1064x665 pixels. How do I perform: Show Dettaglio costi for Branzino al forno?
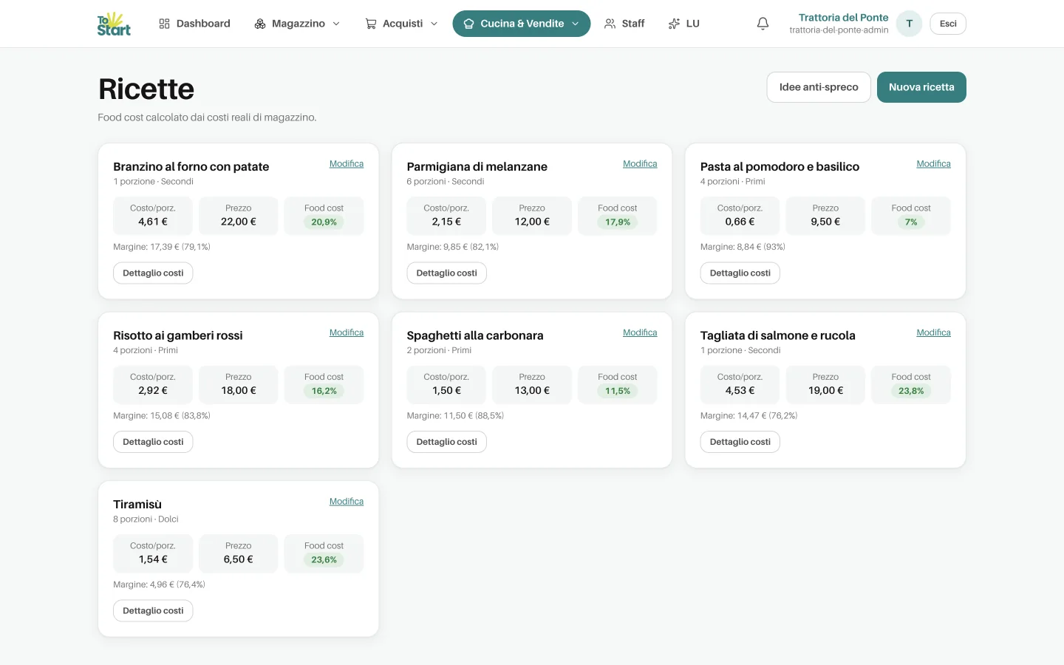(153, 273)
